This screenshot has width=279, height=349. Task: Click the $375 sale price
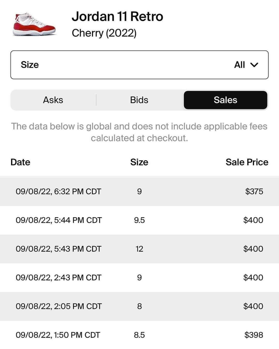[x=254, y=192]
